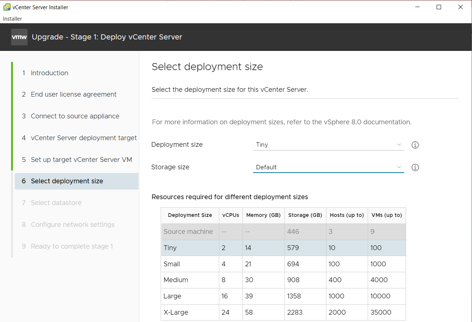Click vCenter Server Installer title bar icon
Viewport: 472px width, 322px height.
[x=7, y=7]
